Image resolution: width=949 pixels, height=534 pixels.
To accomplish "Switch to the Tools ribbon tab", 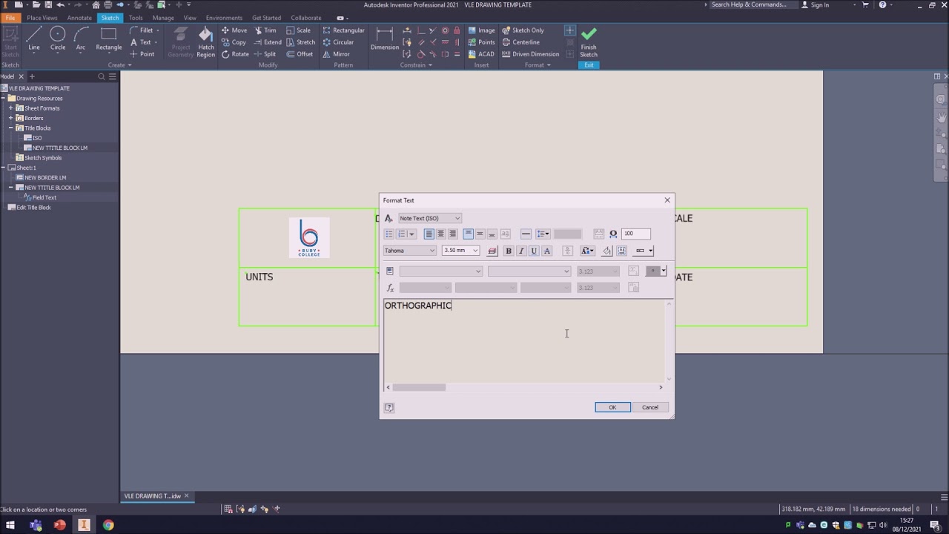I will tap(136, 18).
